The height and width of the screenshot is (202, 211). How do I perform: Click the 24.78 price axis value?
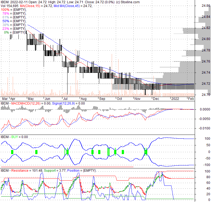(206, 50)
